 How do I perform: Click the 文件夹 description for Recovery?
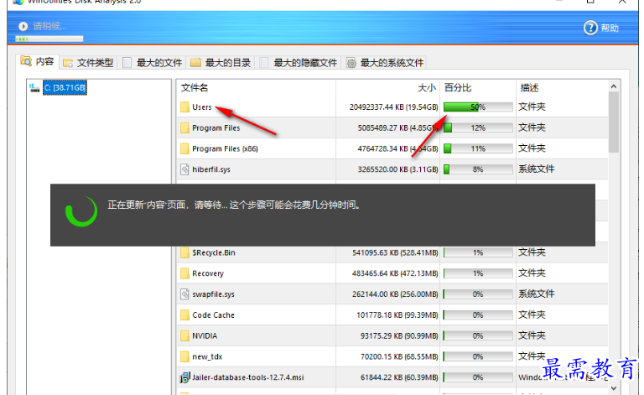click(532, 273)
